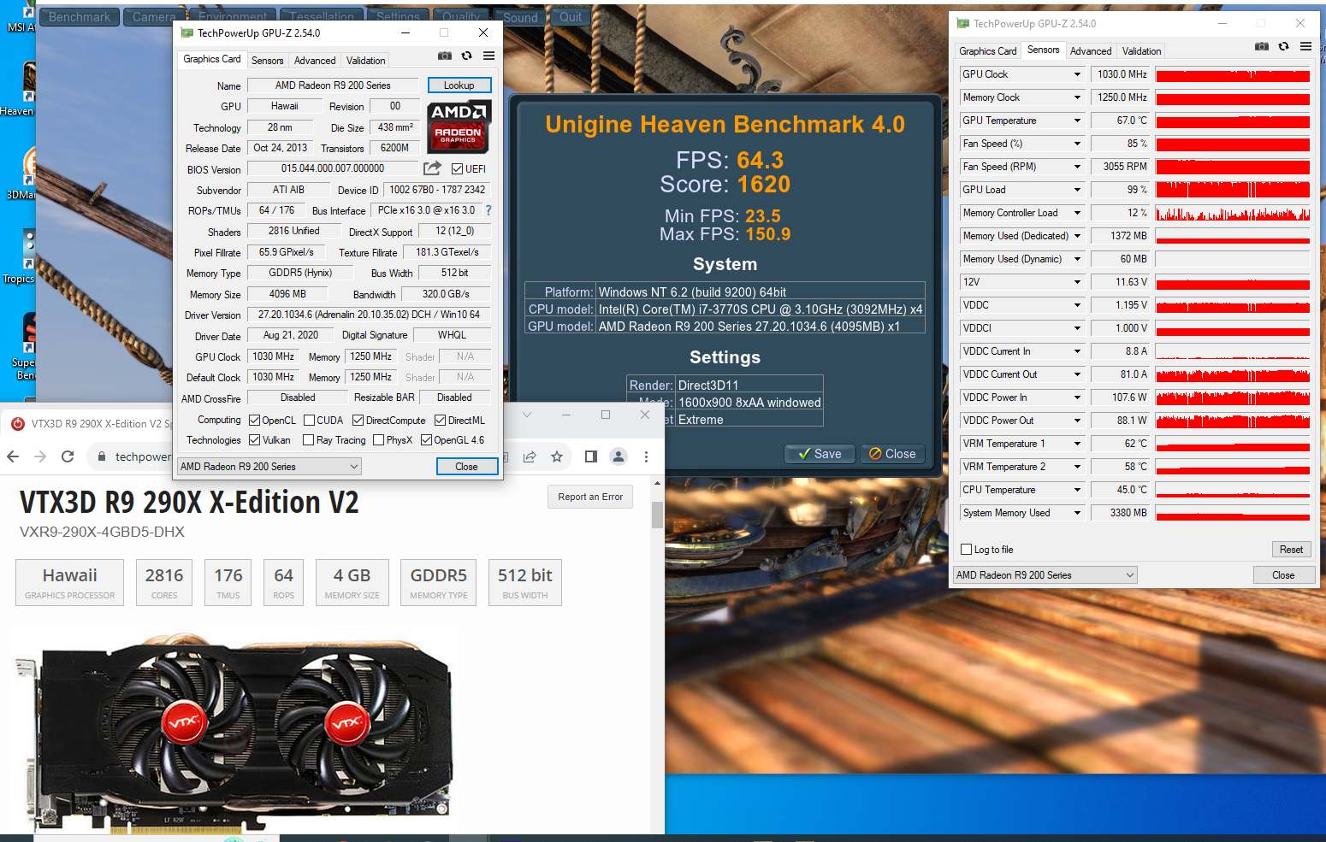Open the browser three-dot menu

click(x=646, y=456)
